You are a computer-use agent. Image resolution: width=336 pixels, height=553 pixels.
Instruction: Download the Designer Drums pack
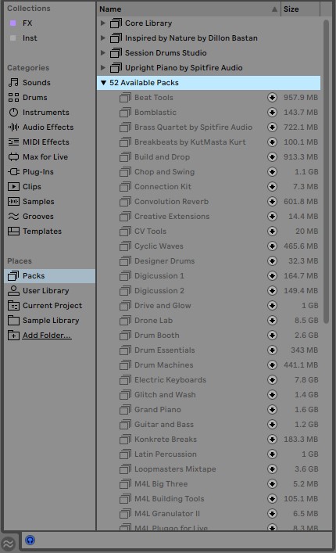pyautogui.click(x=272, y=261)
